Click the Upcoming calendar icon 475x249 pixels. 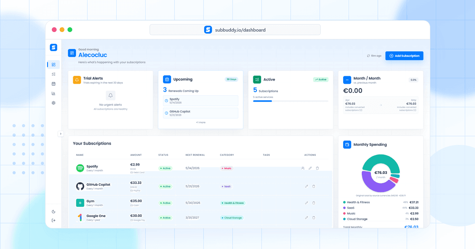pyautogui.click(x=167, y=79)
